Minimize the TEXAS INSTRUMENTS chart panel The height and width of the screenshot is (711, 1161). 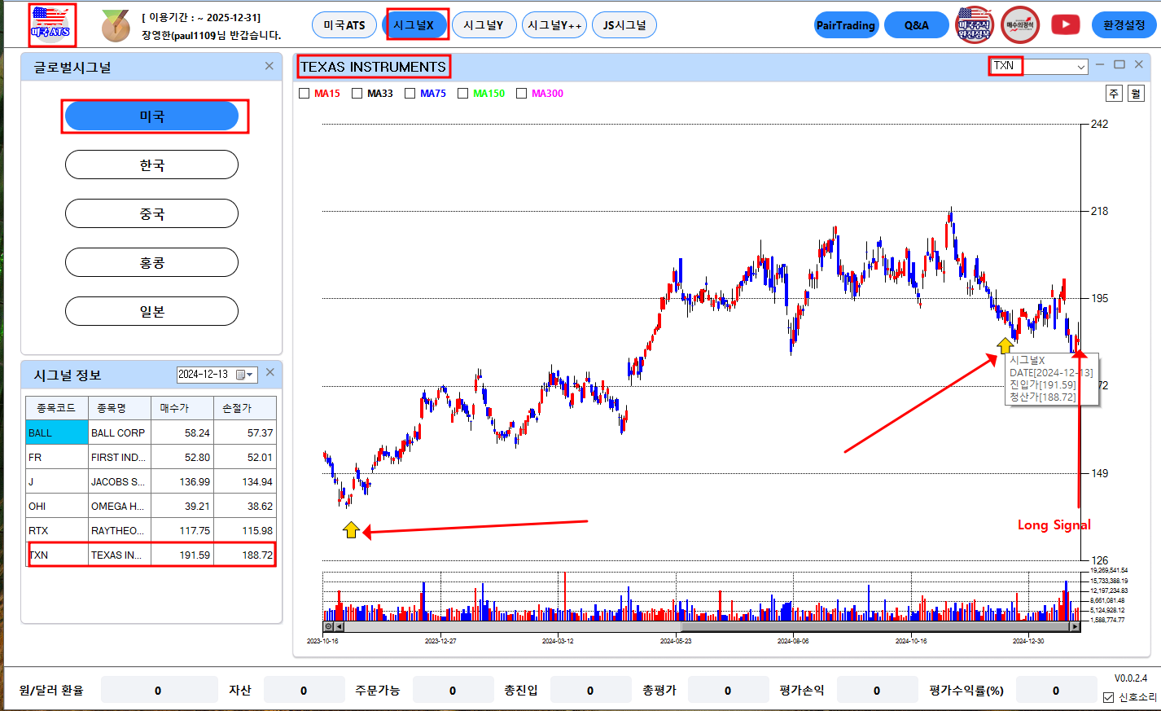[x=1100, y=64]
